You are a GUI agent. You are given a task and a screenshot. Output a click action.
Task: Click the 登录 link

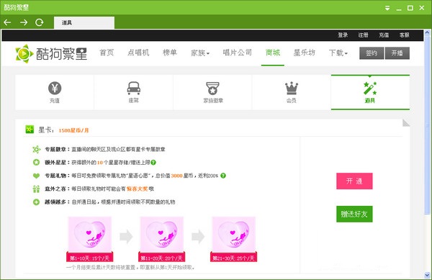343,35
